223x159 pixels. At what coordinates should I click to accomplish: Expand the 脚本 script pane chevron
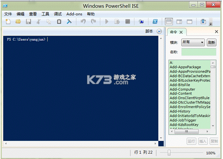click(159, 31)
